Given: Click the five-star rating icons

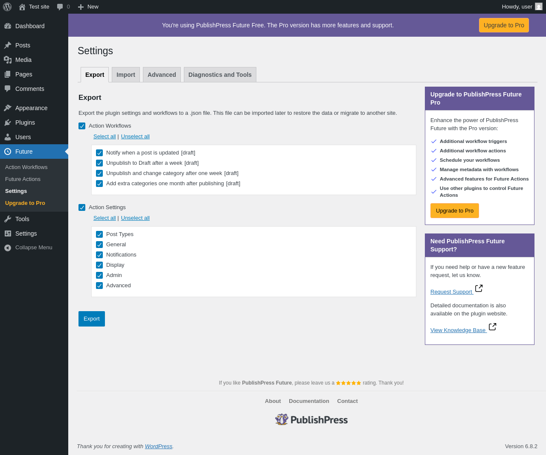Looking at the screenshot, I should (x=349, y=383).
